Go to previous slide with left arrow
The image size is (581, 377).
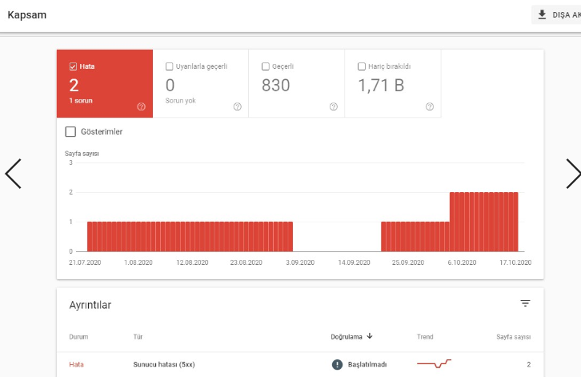coord(14,174)
